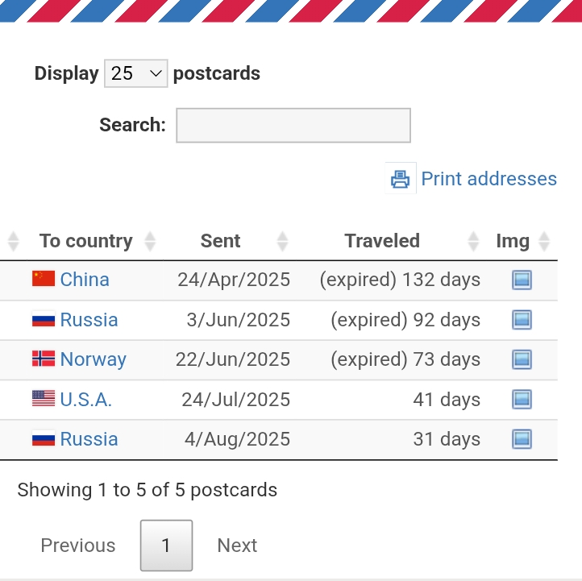The height and width of the screenshot is (581, 582).
Task: Sort table by Sent date column
Action: tap(220, 241)
